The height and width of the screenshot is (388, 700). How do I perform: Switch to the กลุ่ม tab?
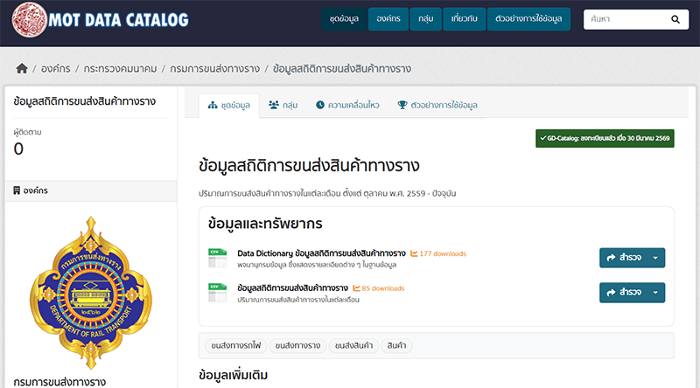pos(283,106)
